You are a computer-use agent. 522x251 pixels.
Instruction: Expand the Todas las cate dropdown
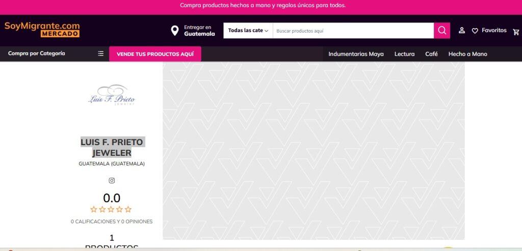(248, 31)
